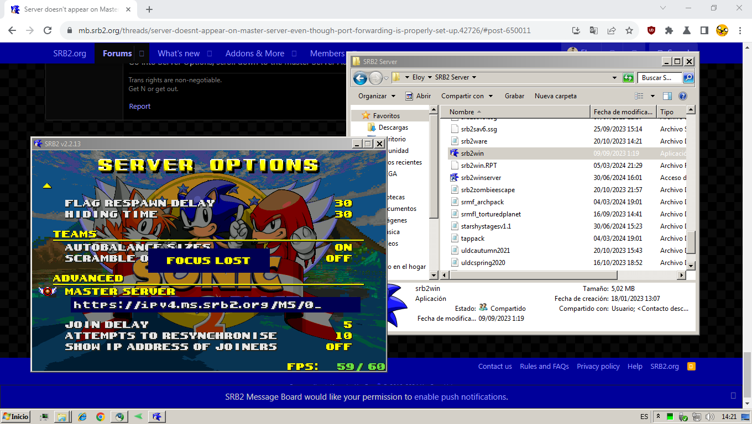Open the Privacy policy footer link

tap(598, 367)
